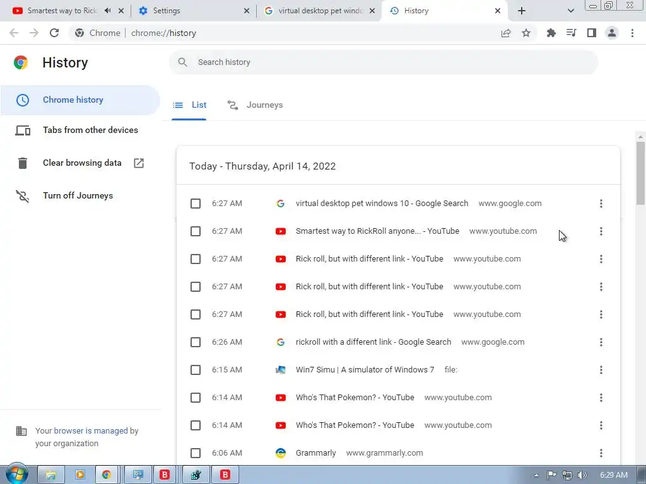Image resolution: width=646 pixels, height=484 pixels.
Task: Open Grammarly history entry link
Action: [315, 453]
